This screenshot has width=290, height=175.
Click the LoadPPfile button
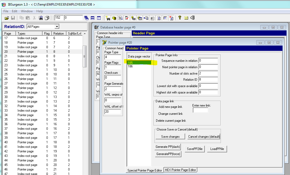[217, 149]
